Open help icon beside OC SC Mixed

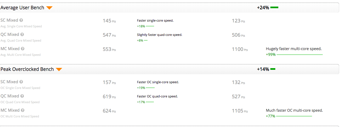pos(21,82)
